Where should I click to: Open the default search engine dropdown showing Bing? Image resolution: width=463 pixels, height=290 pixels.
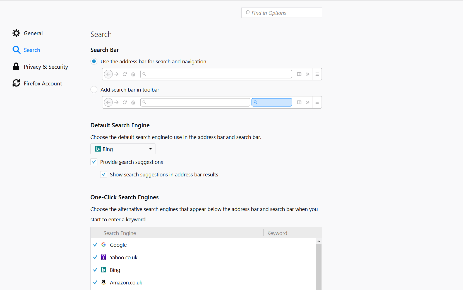point(123,149)
